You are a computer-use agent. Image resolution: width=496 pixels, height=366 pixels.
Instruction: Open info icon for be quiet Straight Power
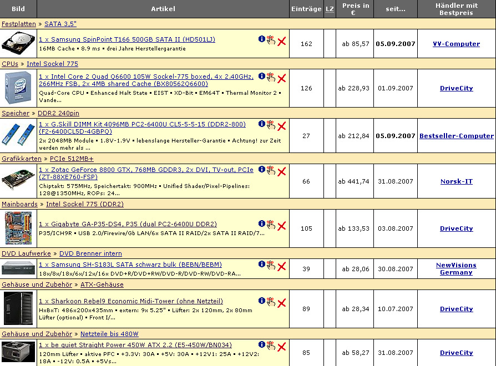(262, 344)
